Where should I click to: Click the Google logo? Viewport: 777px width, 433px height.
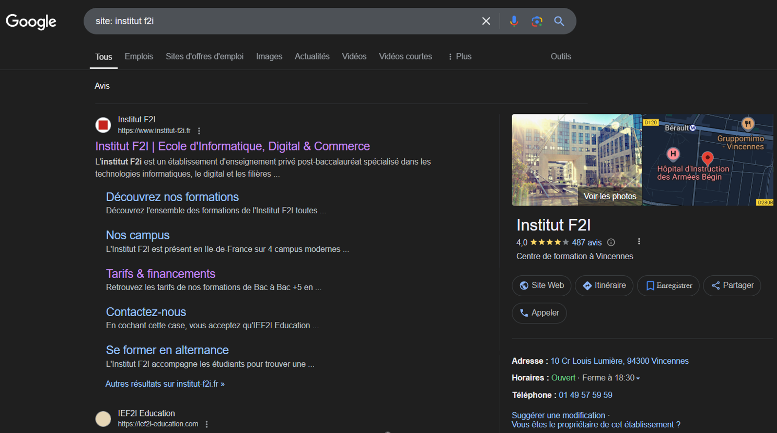tap(31, 21)
